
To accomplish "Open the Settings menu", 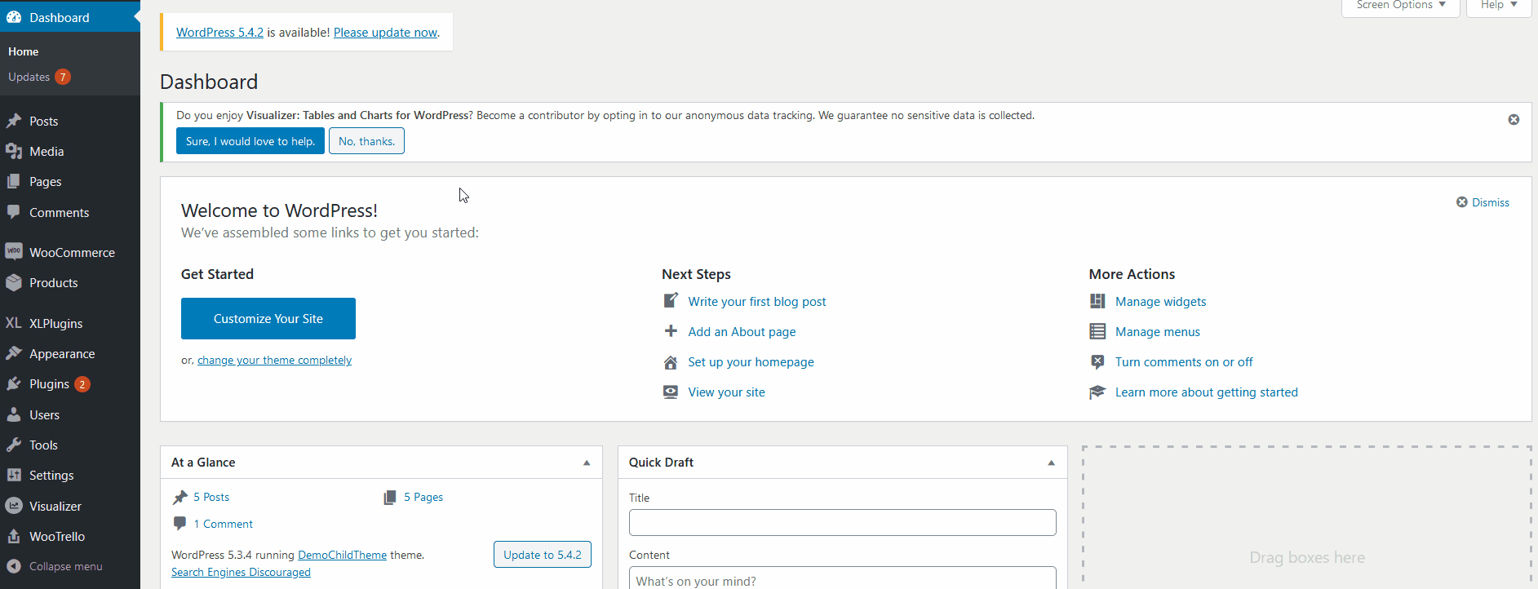I will coord(70,475).
